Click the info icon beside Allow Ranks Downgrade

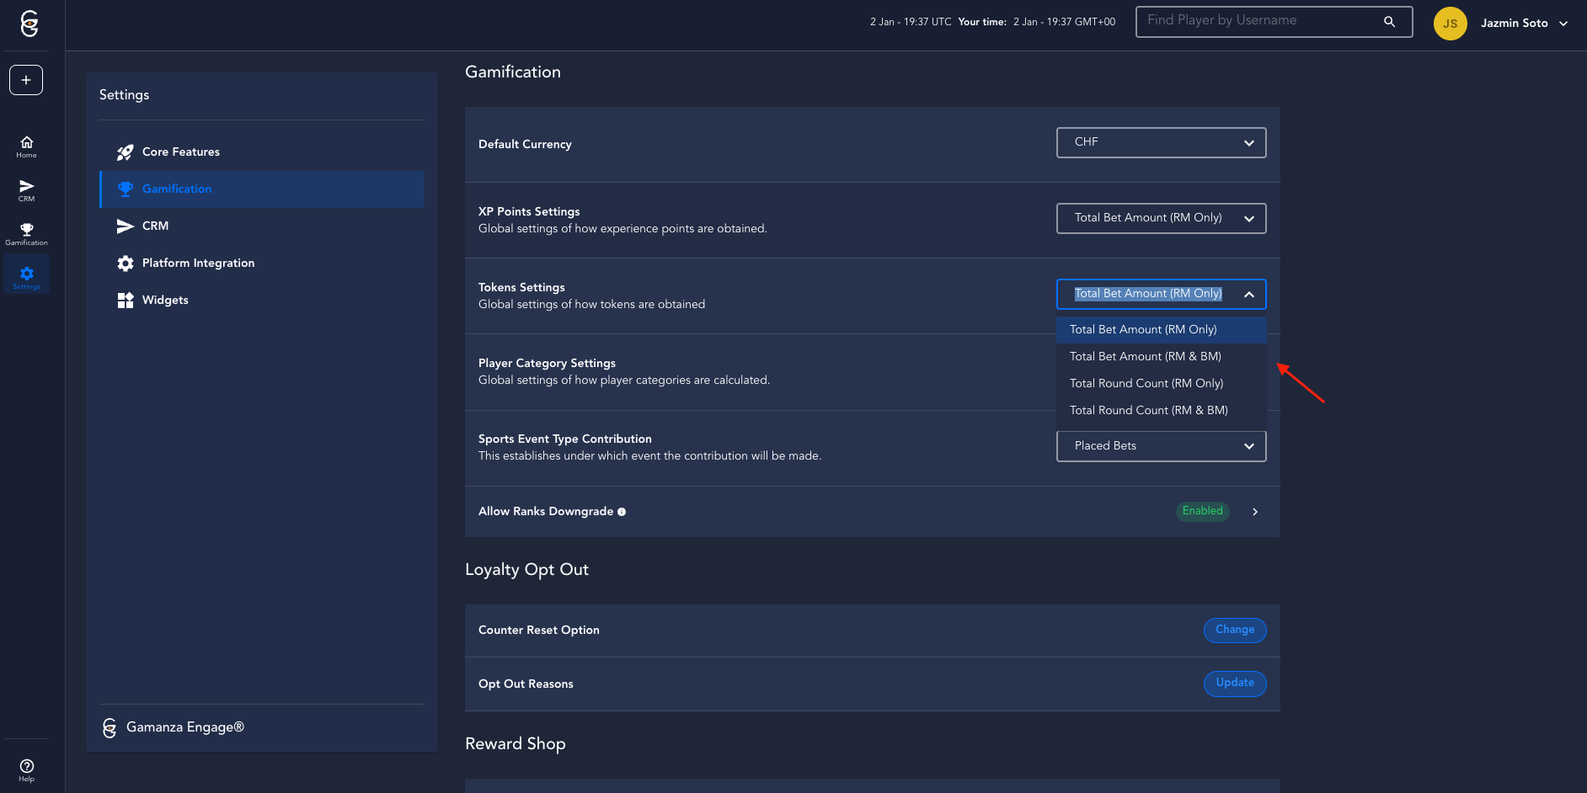[622, 512]
